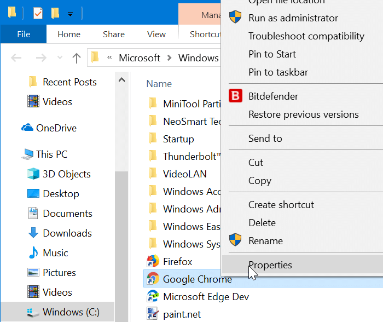Viewport: 383px width, 322px height.
Task: Select the paint.net shortcut icon
Action: (x=153, y=314)
